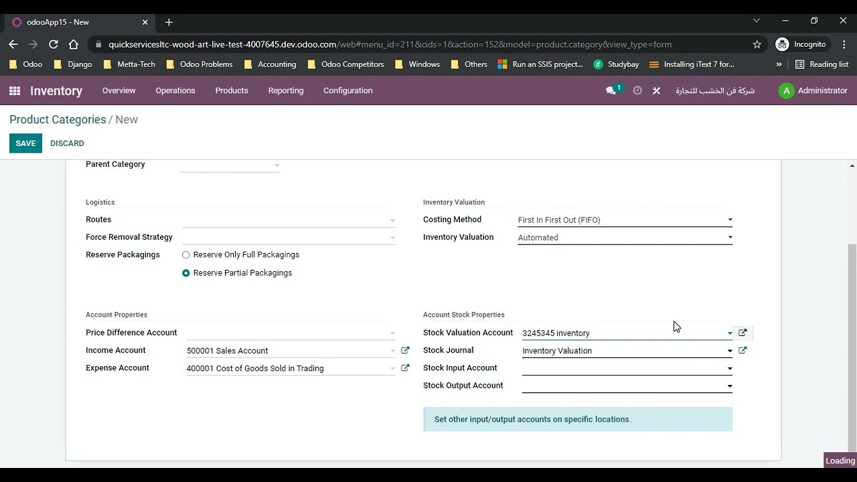The image size is (857, 482).
Task: Open the activities clock icon
Action: pyautogui.click(x=637, y=90)
